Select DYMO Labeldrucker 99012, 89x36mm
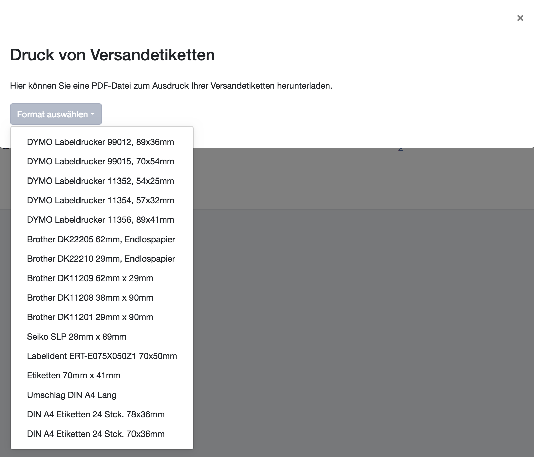This screenshot has height=457, width=534. [102, 142]
